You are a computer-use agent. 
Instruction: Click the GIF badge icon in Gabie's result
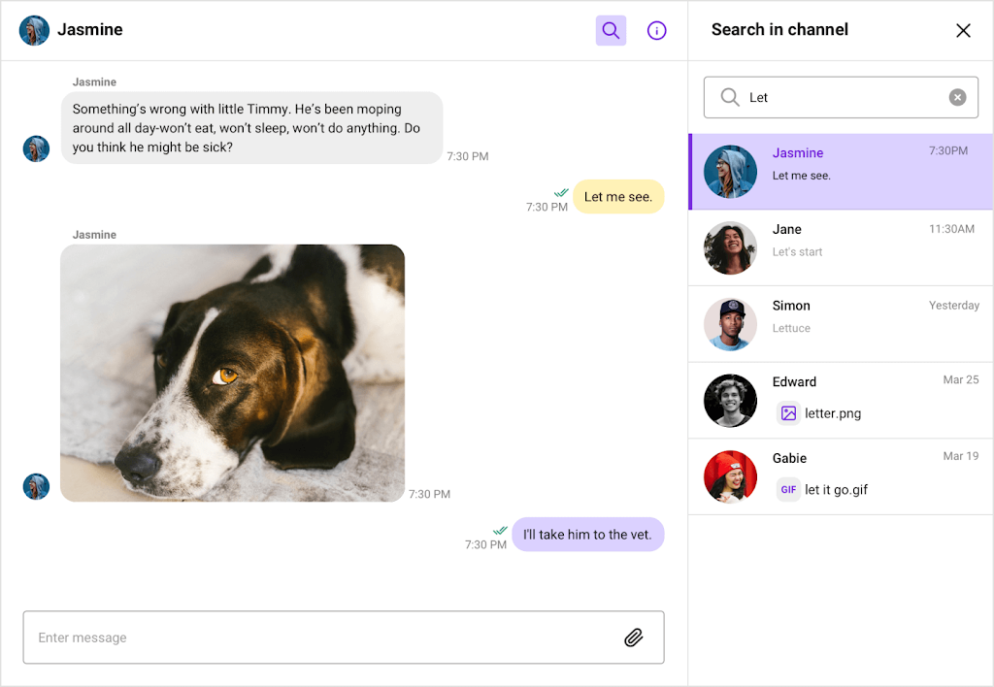[788, 489]
